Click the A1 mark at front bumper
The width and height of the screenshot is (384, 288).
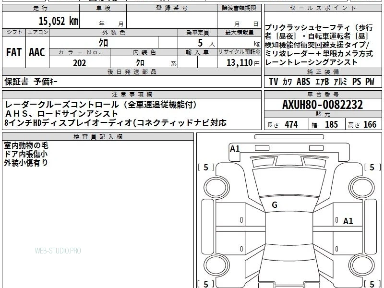[235, 149]
